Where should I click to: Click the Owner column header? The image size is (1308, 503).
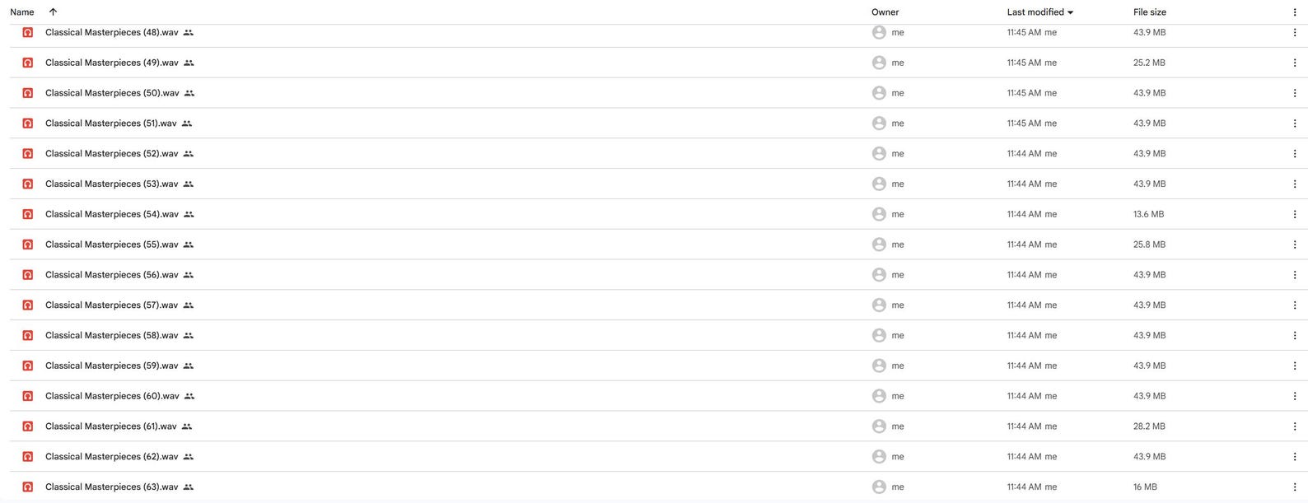885,12
